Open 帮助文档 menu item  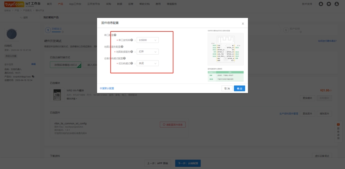tap(145, 4)
